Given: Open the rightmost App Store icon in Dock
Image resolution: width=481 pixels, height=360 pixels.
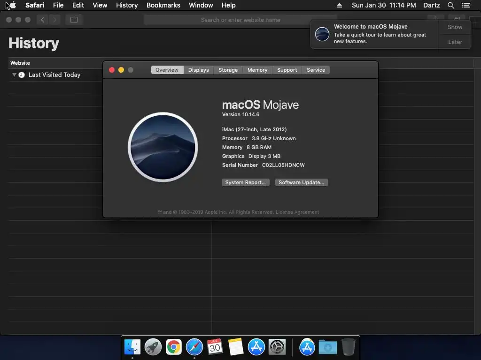Looking at the screenshot, I should point(307,347).
